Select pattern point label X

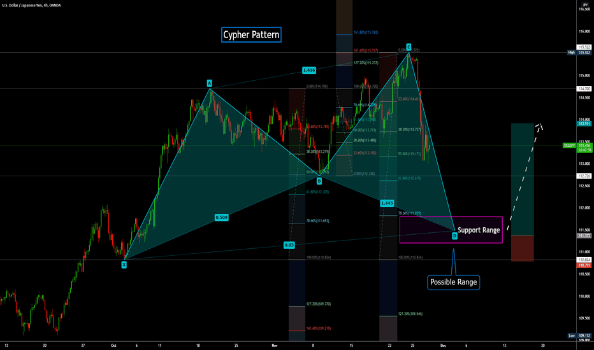click(124, 265)
